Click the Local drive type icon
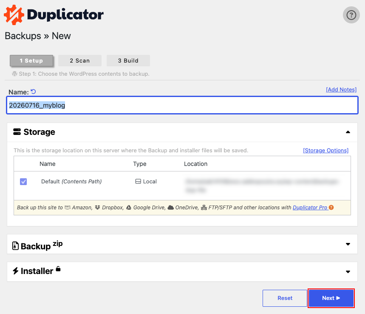 coord(138,181)
